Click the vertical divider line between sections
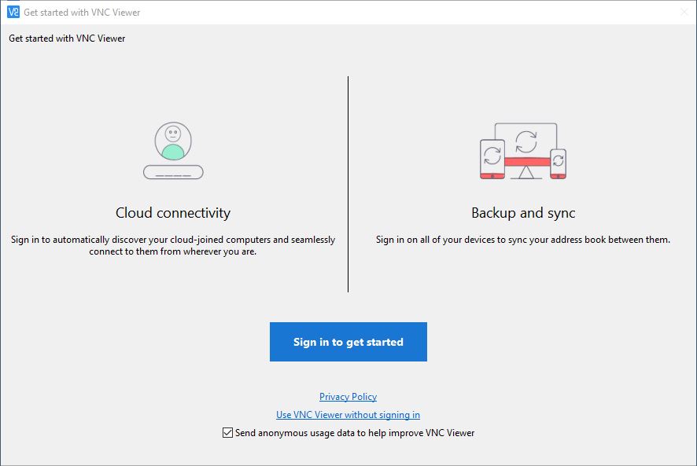 click(x=348, y=185)
